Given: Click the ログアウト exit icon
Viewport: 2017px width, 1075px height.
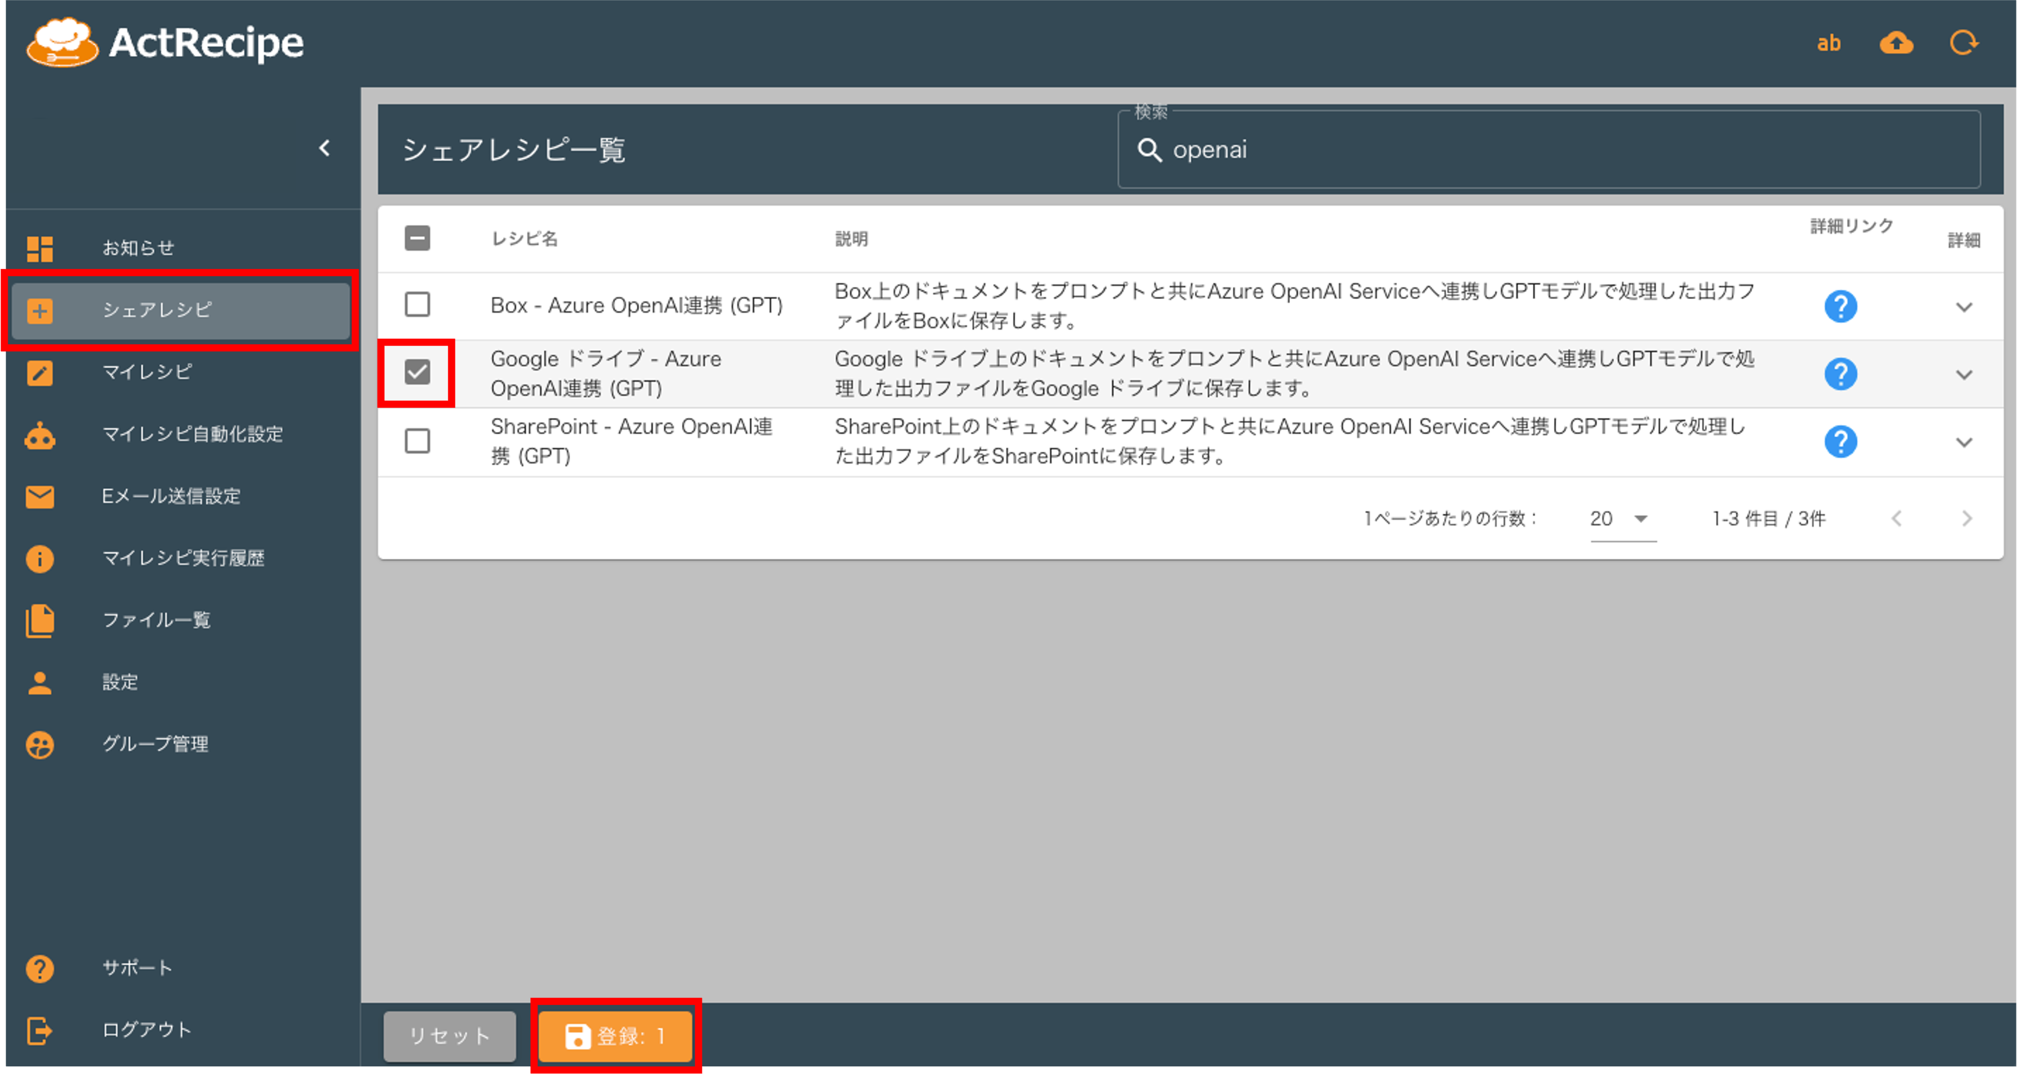Looking at the screenshot, I should pyautogui.click(x=40, y=1030).
